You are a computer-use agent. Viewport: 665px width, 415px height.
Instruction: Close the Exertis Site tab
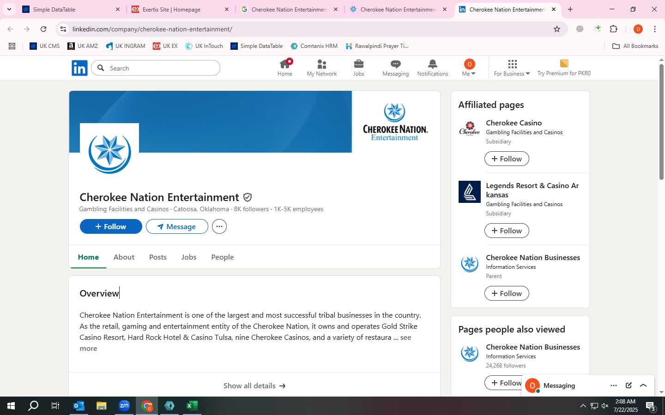pyautogui.click(x=227, y=9)
